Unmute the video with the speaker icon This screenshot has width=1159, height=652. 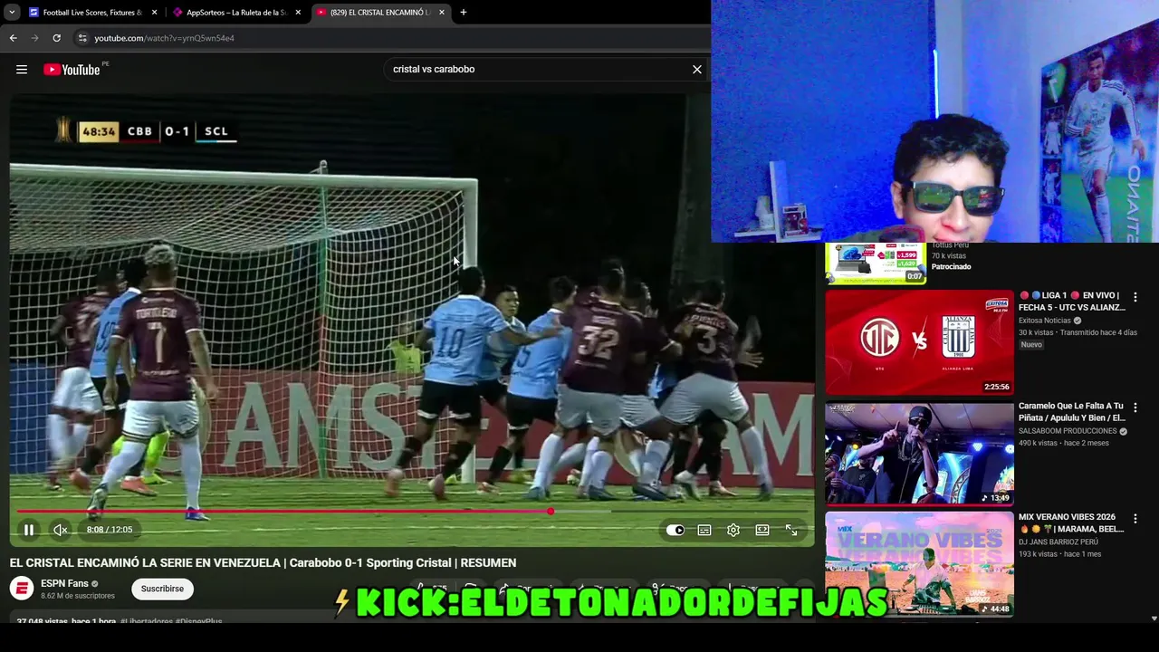(61, 530)
